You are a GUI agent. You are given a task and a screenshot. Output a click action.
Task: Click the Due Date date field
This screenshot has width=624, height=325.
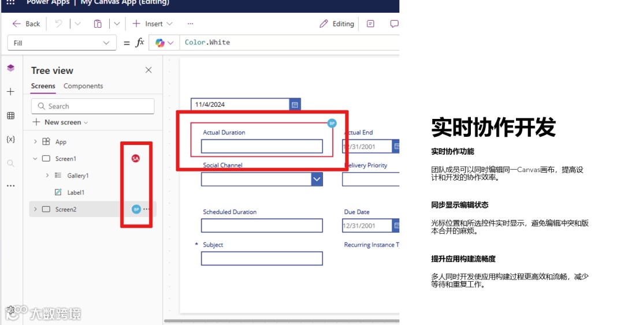(x=367, y=226)
